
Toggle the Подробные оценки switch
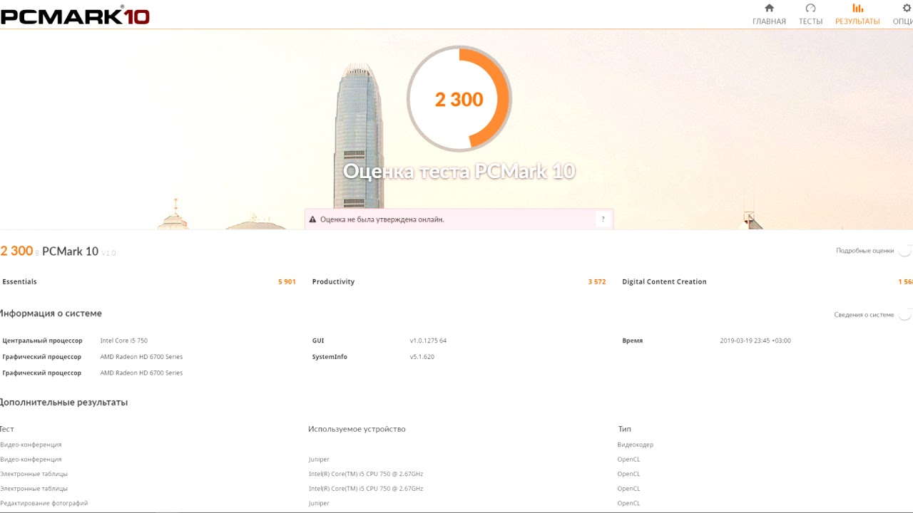click(x=904, y=251)
